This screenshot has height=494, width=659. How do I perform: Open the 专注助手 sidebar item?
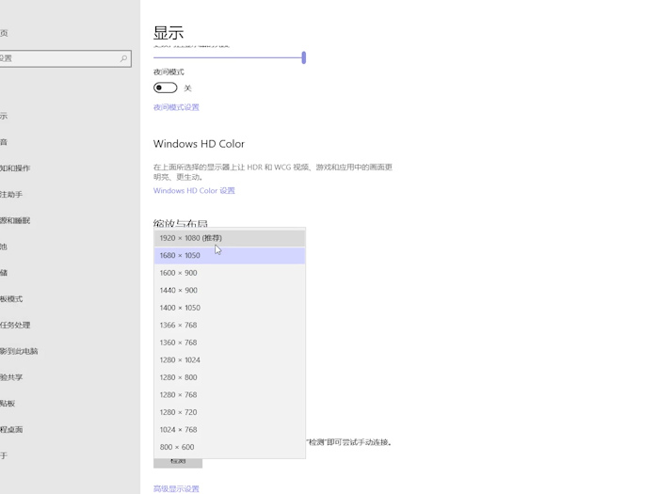click(11, 195)
